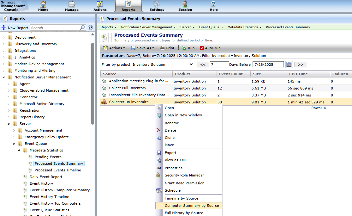This screenshot has height=216, width=352.
Task: Select Computer Summary by Source menu entry
Action: click(189, 206)
